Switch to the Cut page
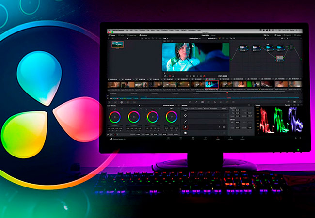315x218 pixels. pyautogui.click(x=181, y=139)
